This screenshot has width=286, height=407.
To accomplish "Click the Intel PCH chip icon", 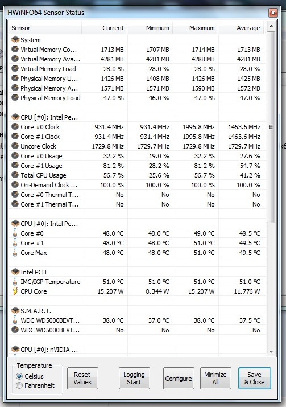I will (x=15, y=272).
